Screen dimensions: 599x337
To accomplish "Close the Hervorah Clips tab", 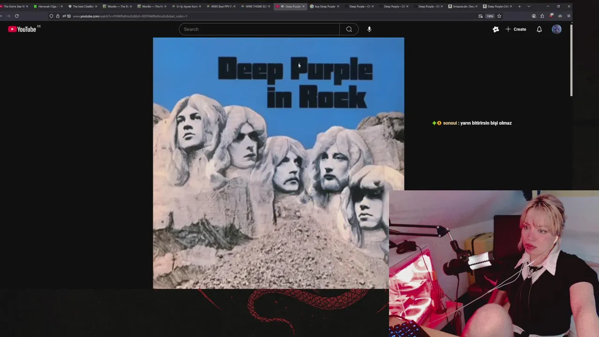I will tap(61, 7).
